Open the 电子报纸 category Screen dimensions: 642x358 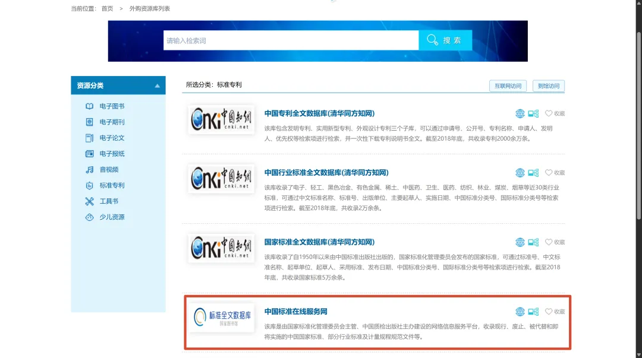[x=112, y=154]
